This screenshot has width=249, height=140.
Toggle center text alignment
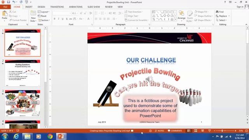coord(100,19)
